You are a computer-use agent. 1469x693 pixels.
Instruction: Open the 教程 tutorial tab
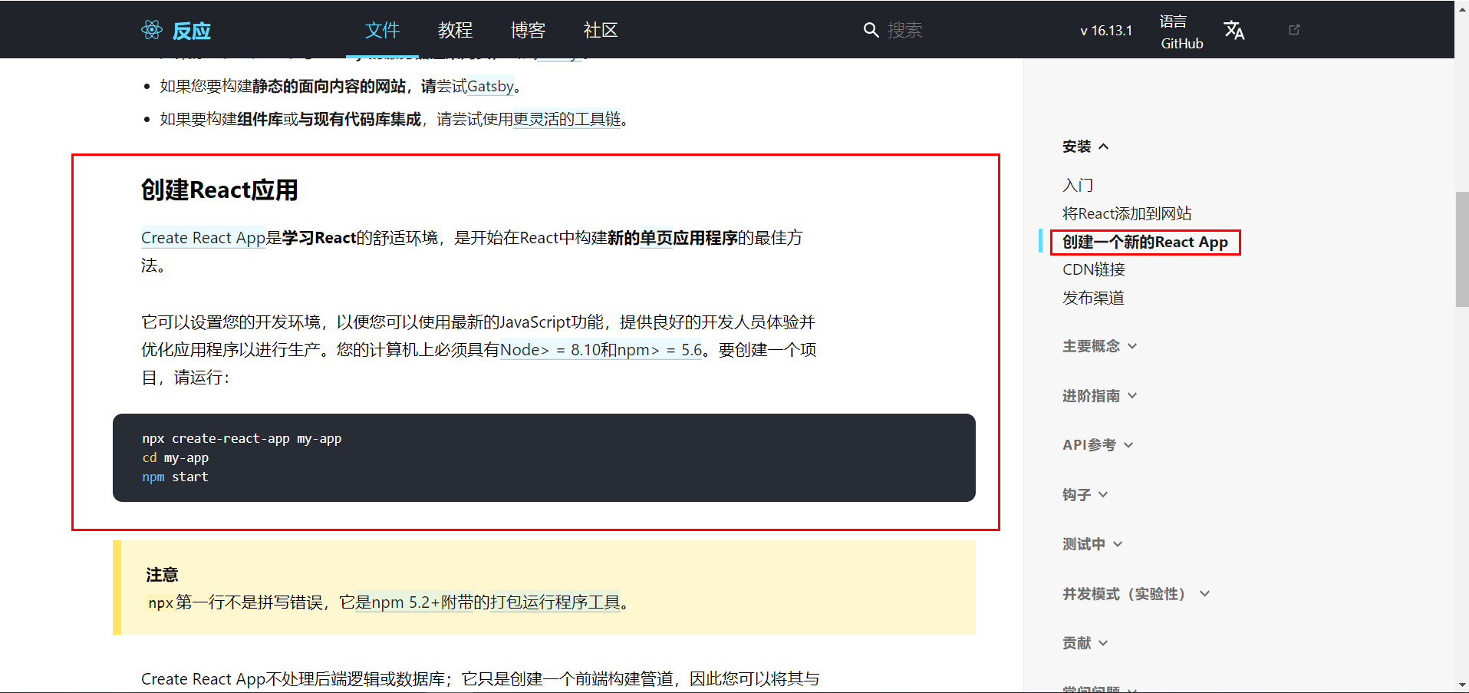(455, 30)
